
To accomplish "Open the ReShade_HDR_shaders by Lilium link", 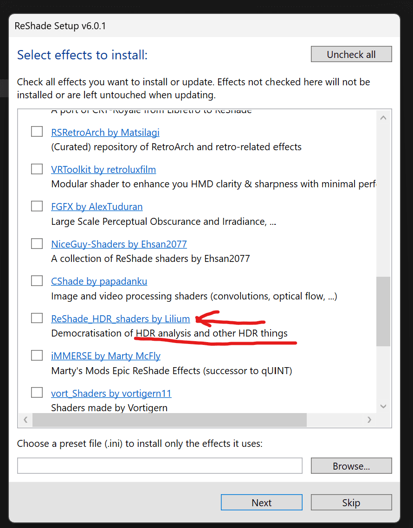I will pyautogui.click(x=120, y=318).
